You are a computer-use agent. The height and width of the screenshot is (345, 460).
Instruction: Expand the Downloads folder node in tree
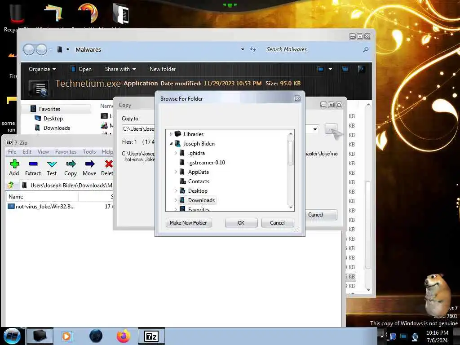pyautogui.click(x=176, y=200)
